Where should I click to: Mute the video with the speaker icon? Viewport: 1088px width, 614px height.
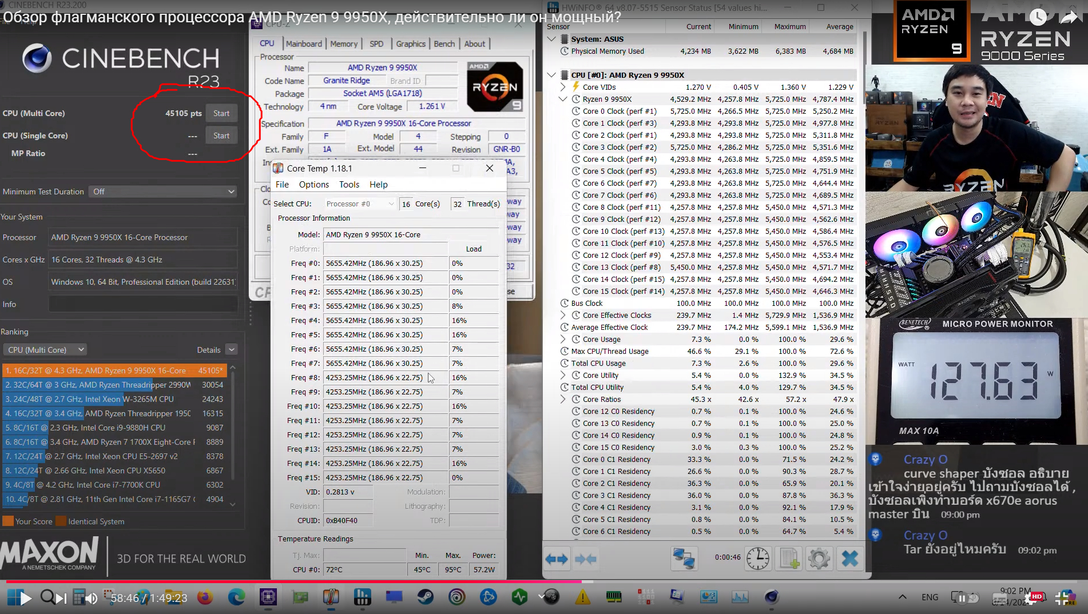92,599
